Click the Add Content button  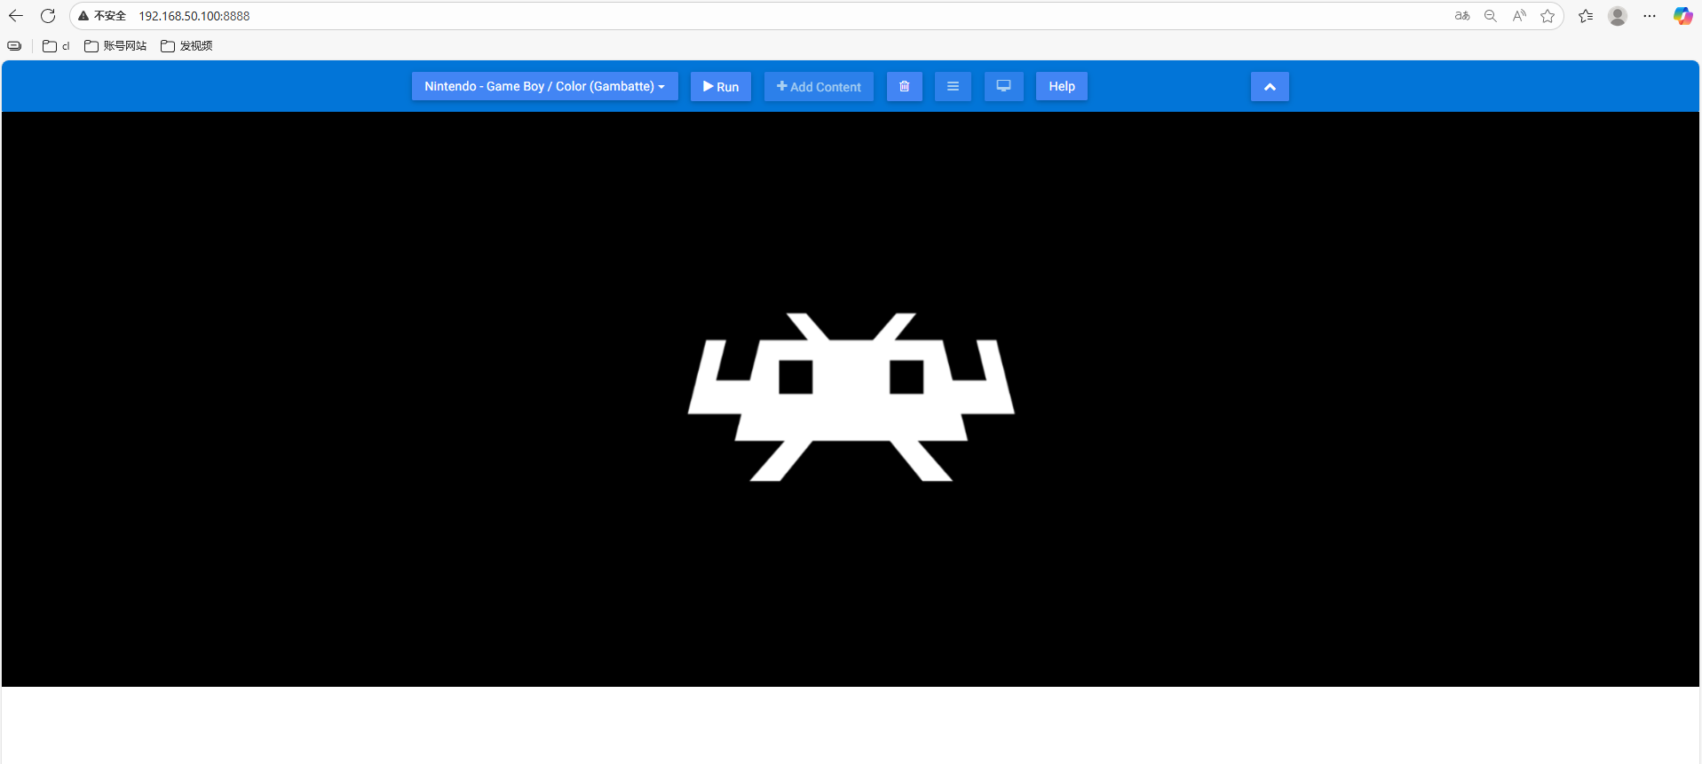tap(819, 87)
